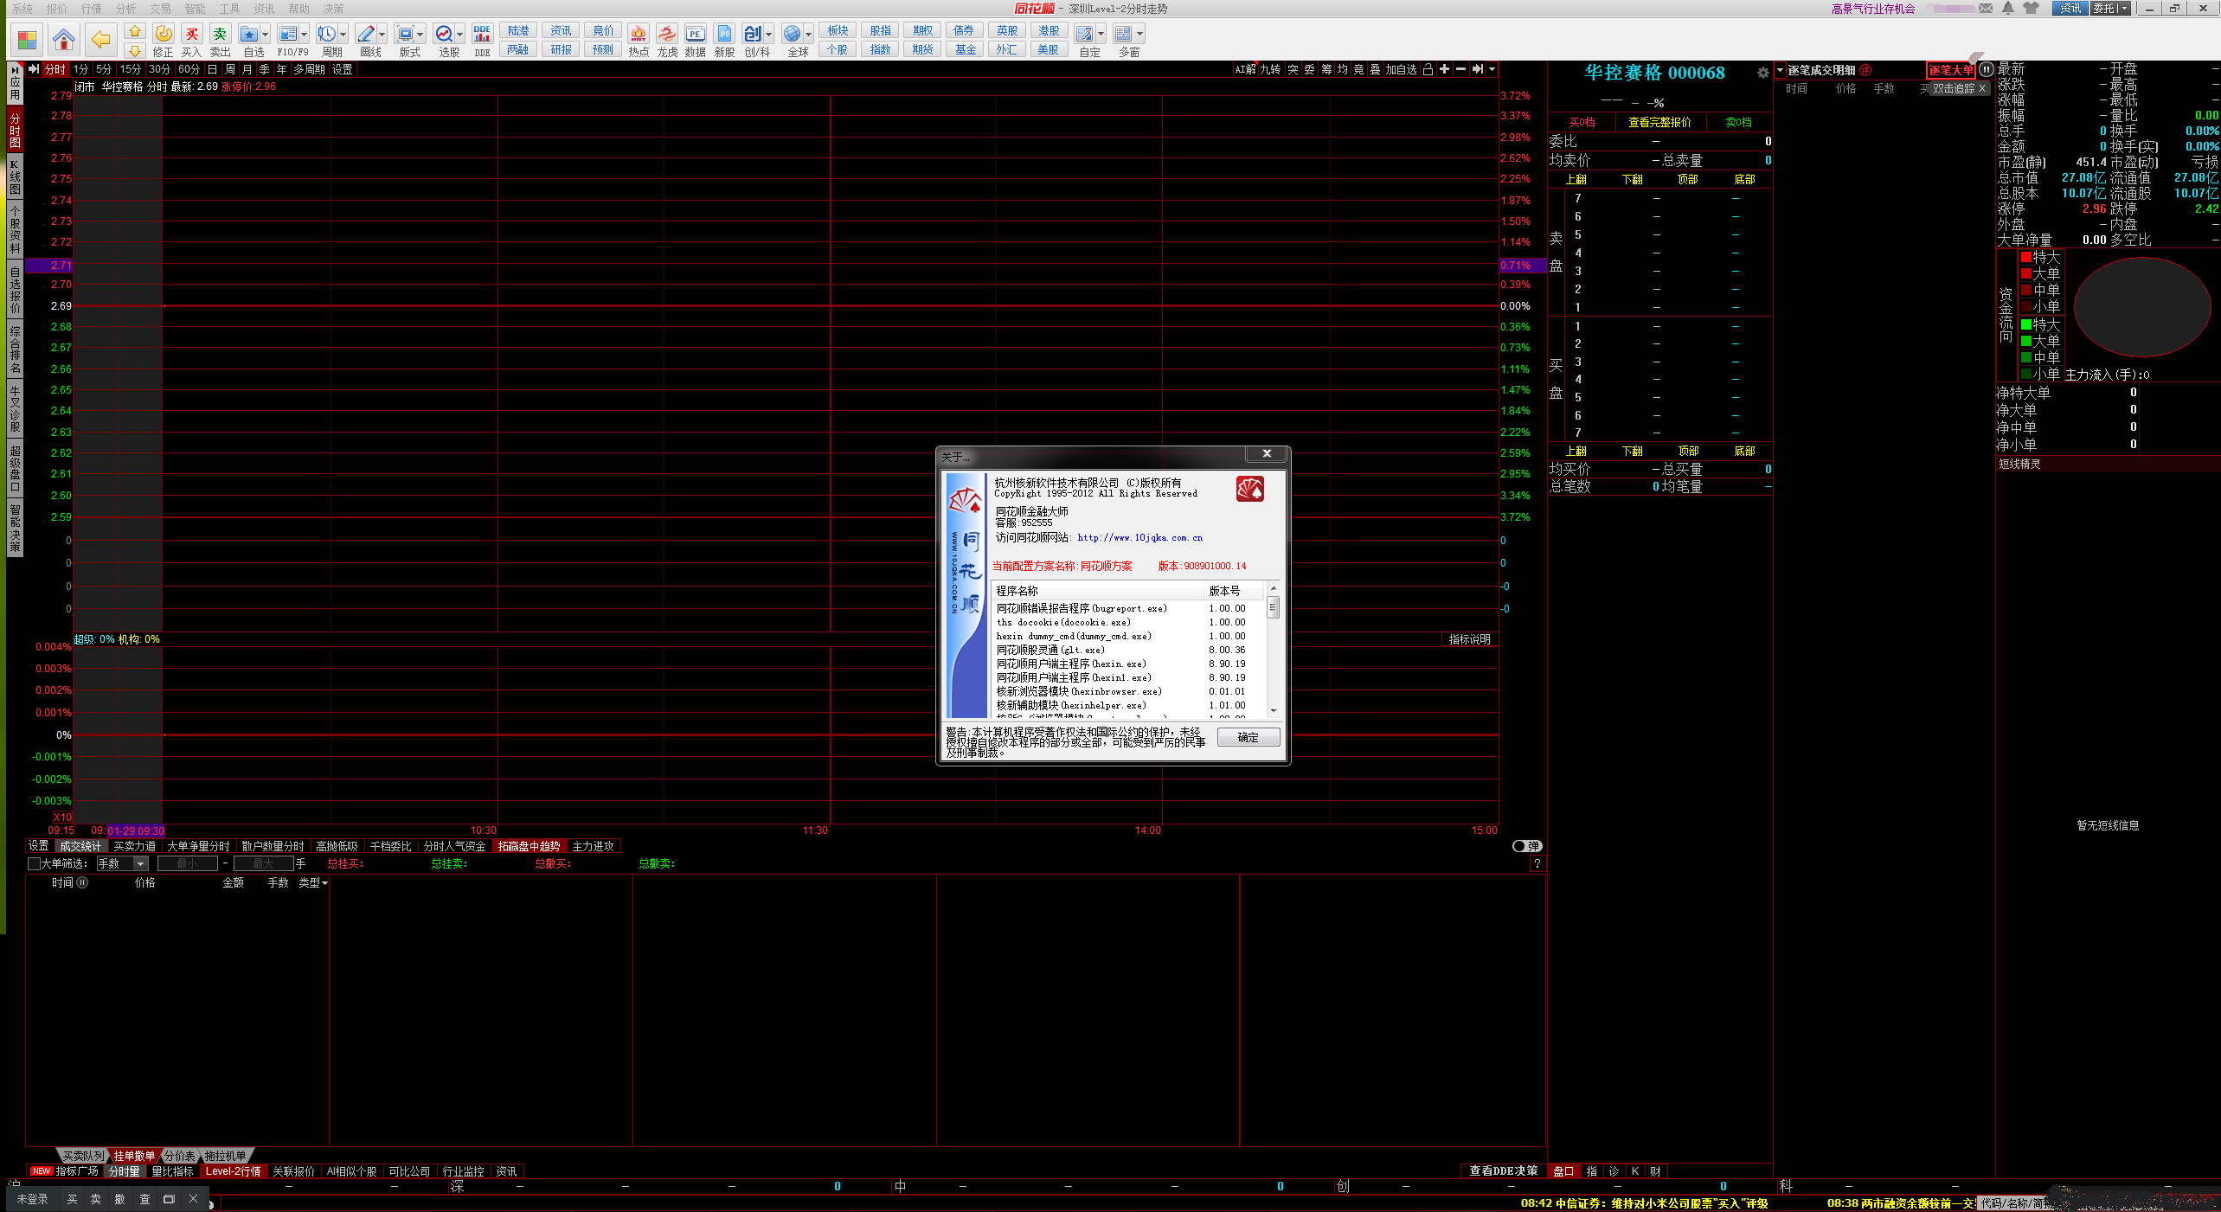Click 确定 in the About dialog
The image size is (2221, 1212).
point(1248,737)
